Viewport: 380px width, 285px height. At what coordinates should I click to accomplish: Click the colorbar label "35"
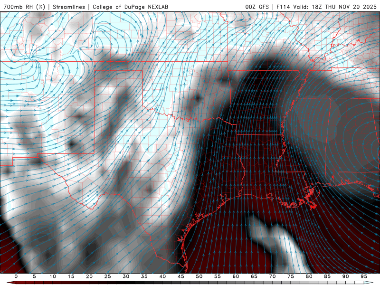point(144,276)
